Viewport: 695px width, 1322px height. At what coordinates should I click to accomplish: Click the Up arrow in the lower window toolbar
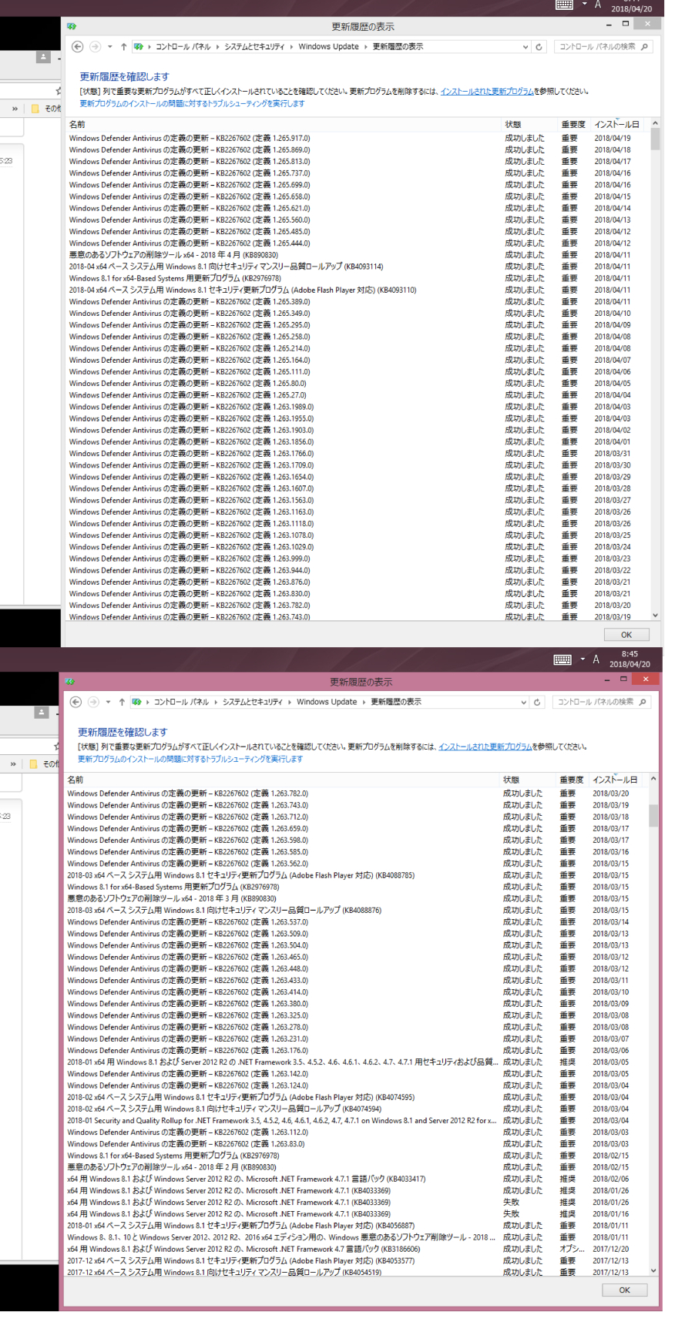click(x=122, y=702)
